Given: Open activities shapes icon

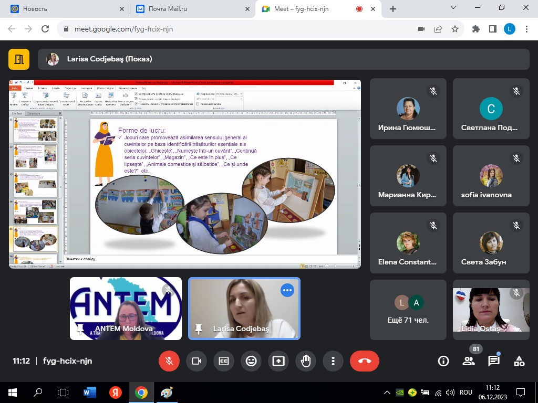Looking at the screenshot, I should click(519, 361).
